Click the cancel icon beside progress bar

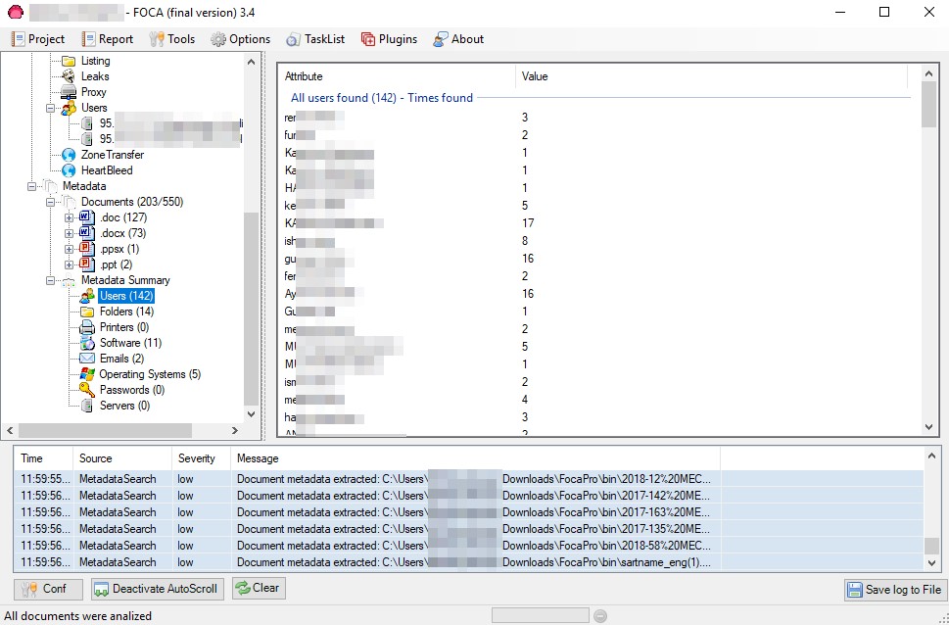[x=599, y=616]
